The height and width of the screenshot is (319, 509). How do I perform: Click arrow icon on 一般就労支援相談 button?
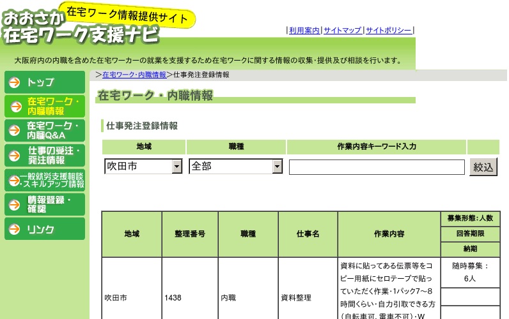click(x=13, y=180)
